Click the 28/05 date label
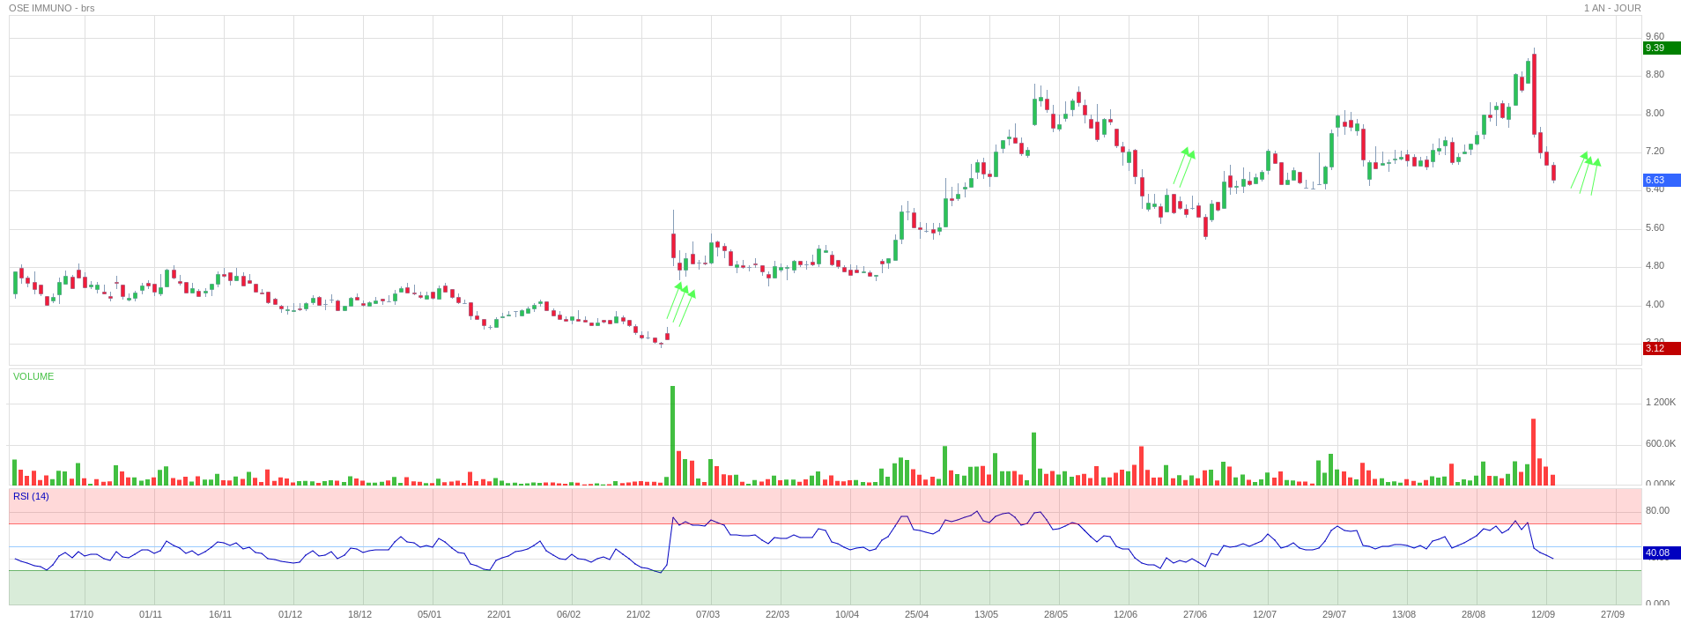1681x623 pixels. [x=1055, y=615]
